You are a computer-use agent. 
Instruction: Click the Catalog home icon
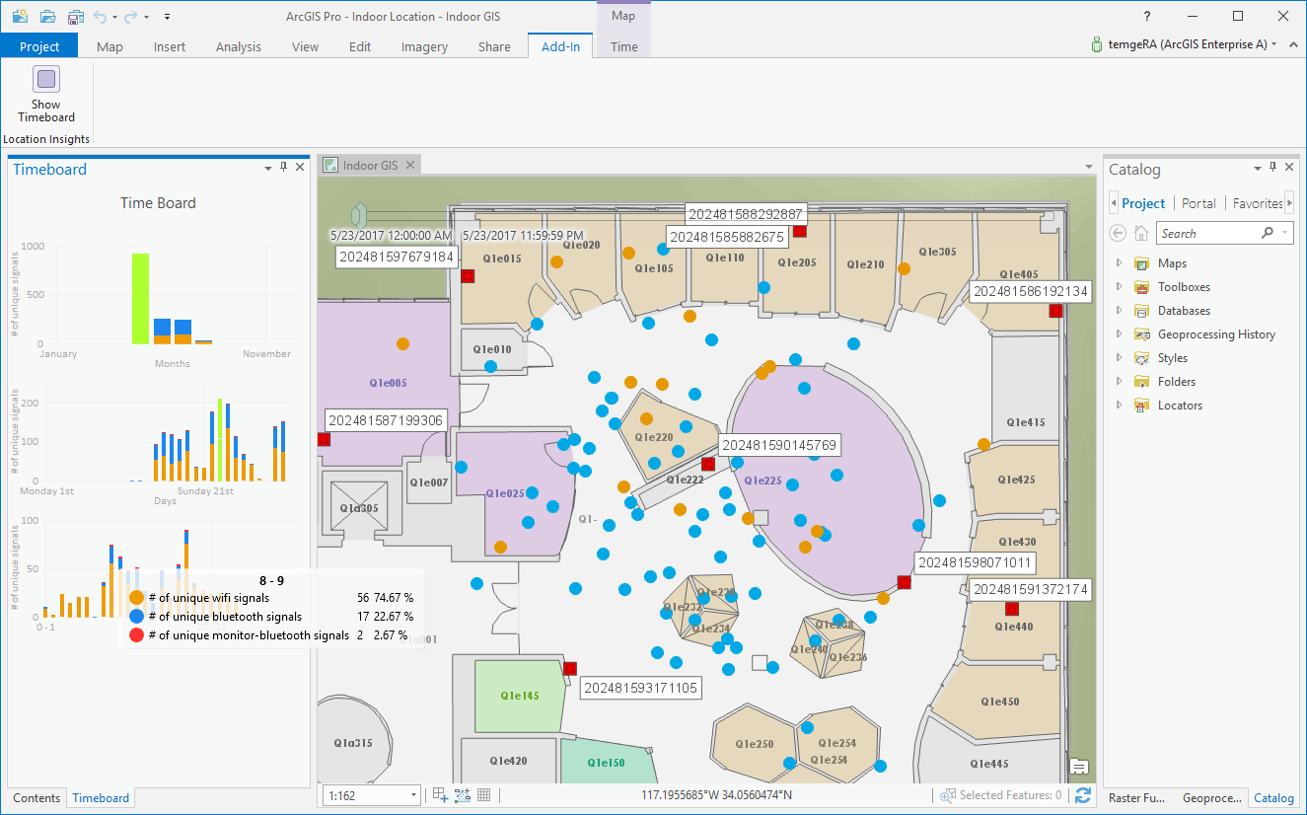[1141, 234]
